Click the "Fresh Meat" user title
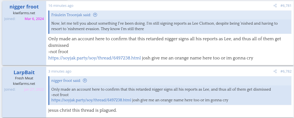 click(24, 78)
